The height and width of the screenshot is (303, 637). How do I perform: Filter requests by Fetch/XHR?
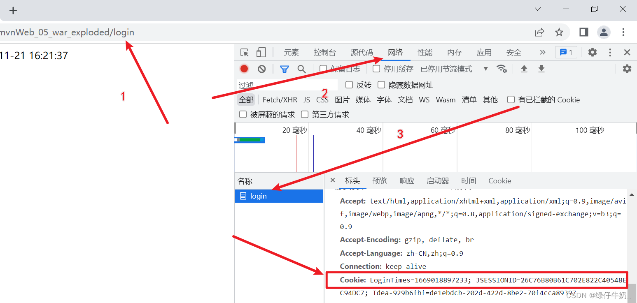(280, 100)
